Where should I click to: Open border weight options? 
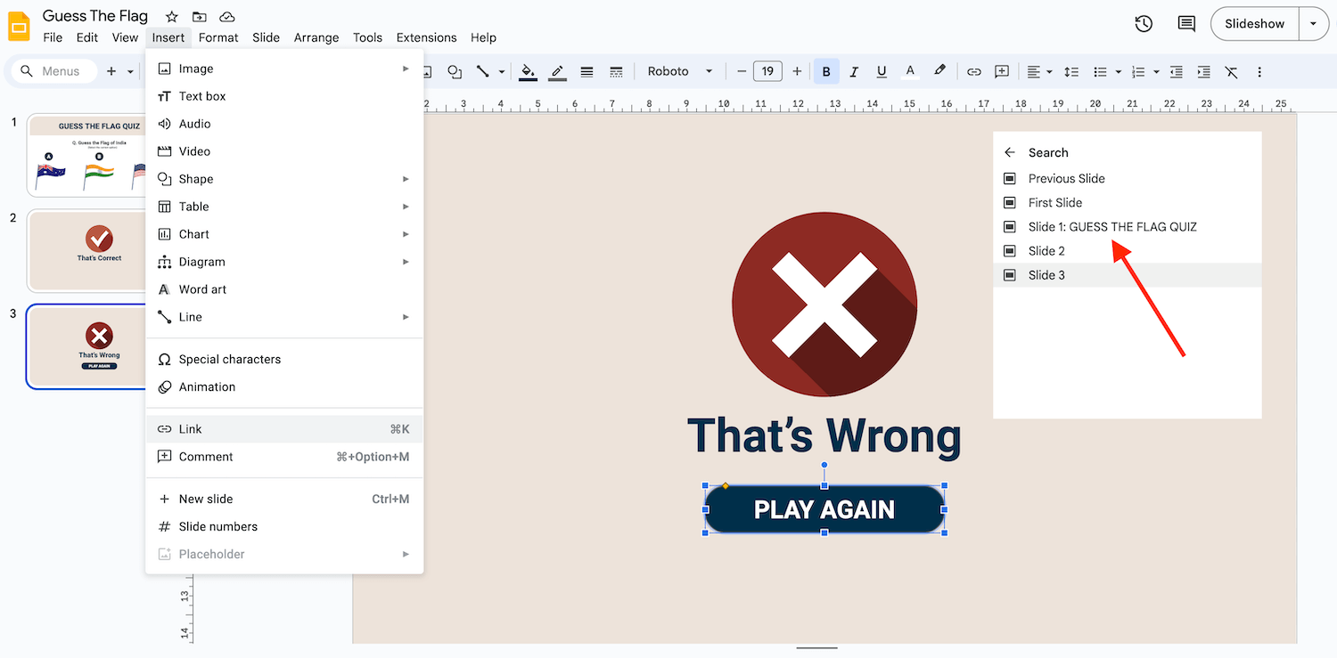tap(586, 71)
